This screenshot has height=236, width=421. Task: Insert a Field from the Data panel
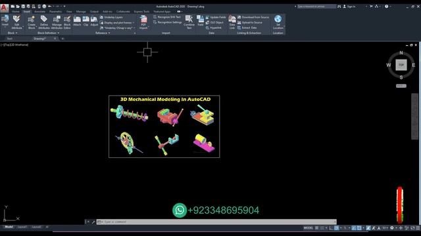click(200, 20)
